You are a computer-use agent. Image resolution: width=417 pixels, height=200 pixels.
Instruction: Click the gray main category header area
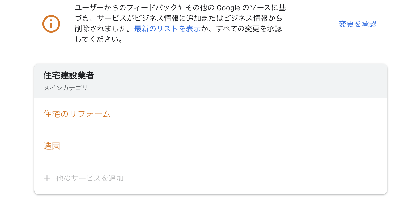211,81
